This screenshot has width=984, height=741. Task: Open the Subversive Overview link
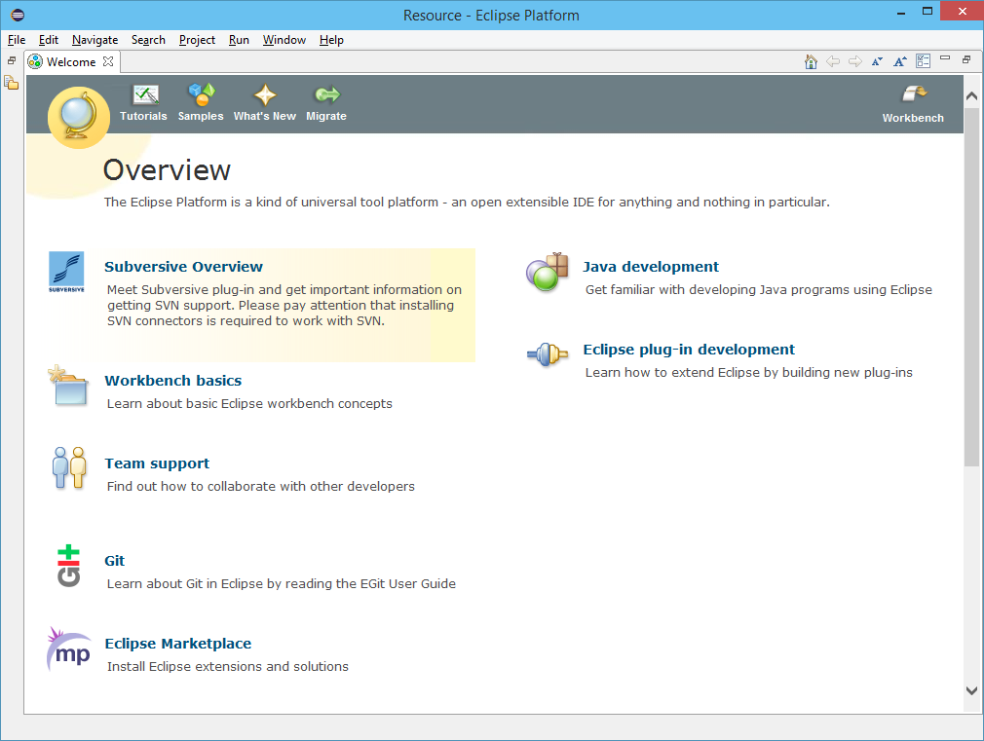click(183, 267)
